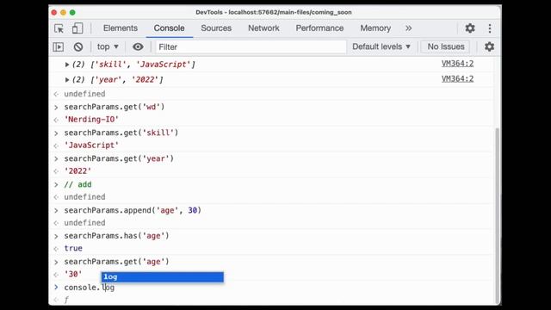Viewport: 551px width, 310px height.
Task: Show more tabs via double chevron
Action: pos(408,28)
